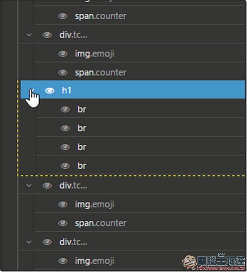This screenshot has height=272, width=247.
Task: Select the img.emoji row just below second div.tc…
Action: 139,204
